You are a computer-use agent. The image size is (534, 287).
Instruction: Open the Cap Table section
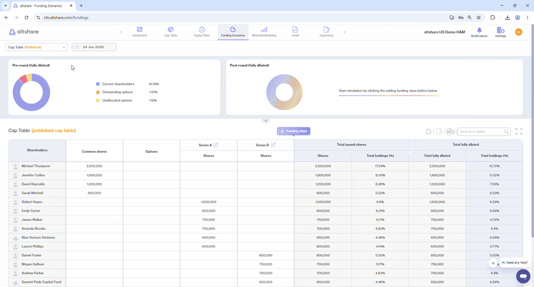171,31
